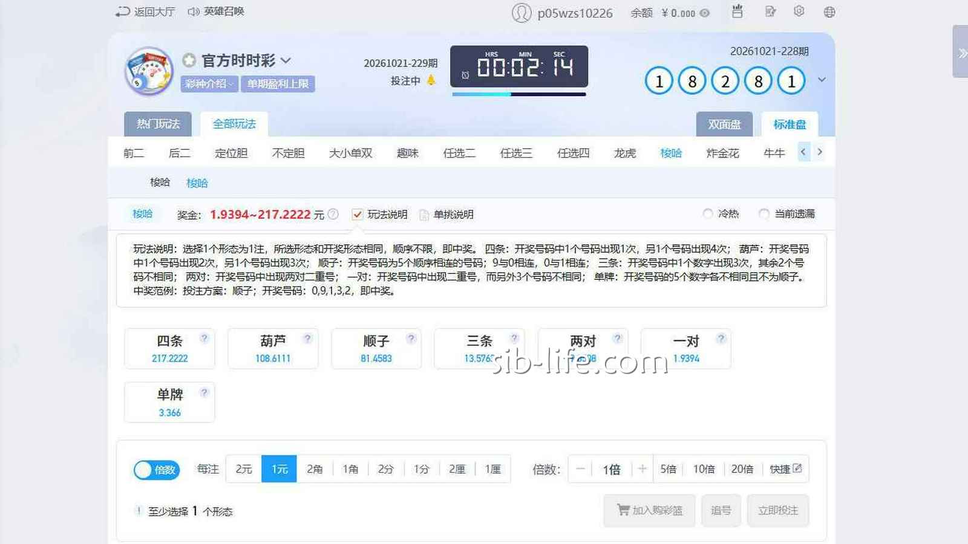This screenshot has height=544, width=968.
Task: Show help for 单牌 question icon
Action: [x=204, y=393]
